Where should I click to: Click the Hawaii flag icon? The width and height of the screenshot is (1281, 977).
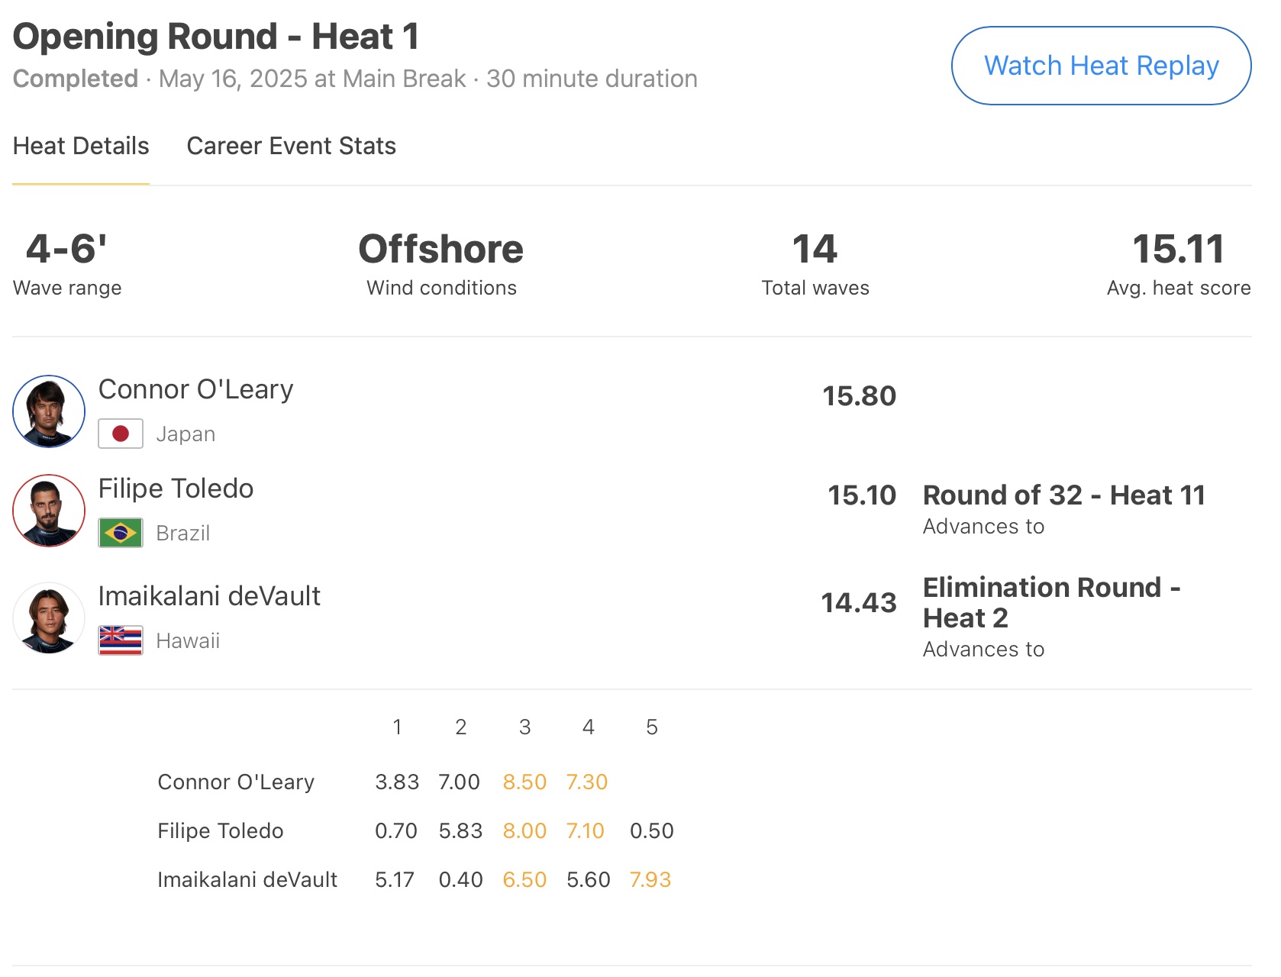coord(121,640)
